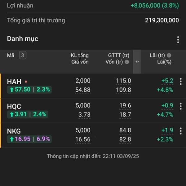
Task: Open HQC row three-dot options
Action: [x=180, y=106]
